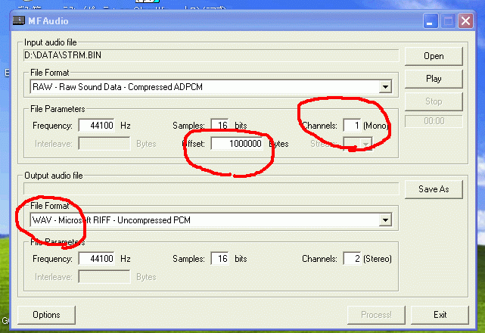The width and height of the screenshot is (485, 333).
Task: Click the MFAudio title bar icon
Action: point(17,21)
